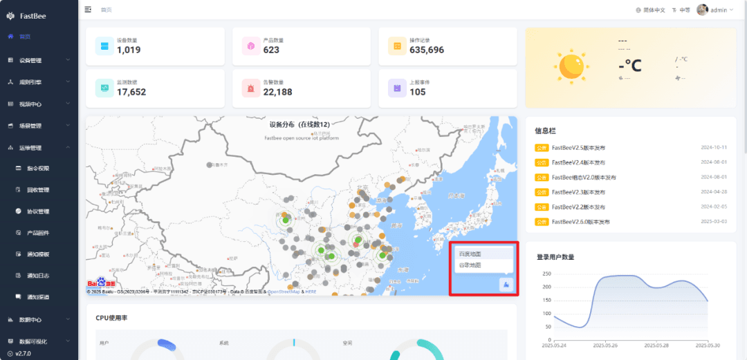Image resolution: width=747 pixels, height=360 pixels.
Task: Open the FastBeeV2.6.0版本发布 announcement
Action: pos(581,222)
